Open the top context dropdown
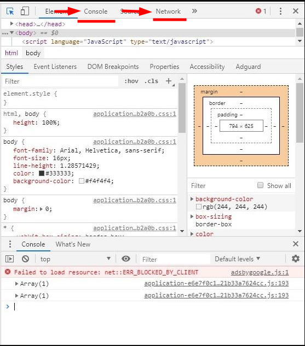The height and width of the screenshot is (346, 305). [x=76, y=259]
